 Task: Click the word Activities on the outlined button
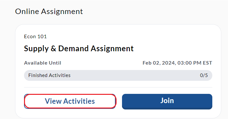(79, 101)
